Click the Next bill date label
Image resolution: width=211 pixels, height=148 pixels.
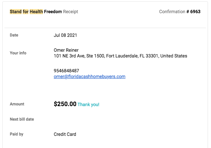[x=22, y=119]
